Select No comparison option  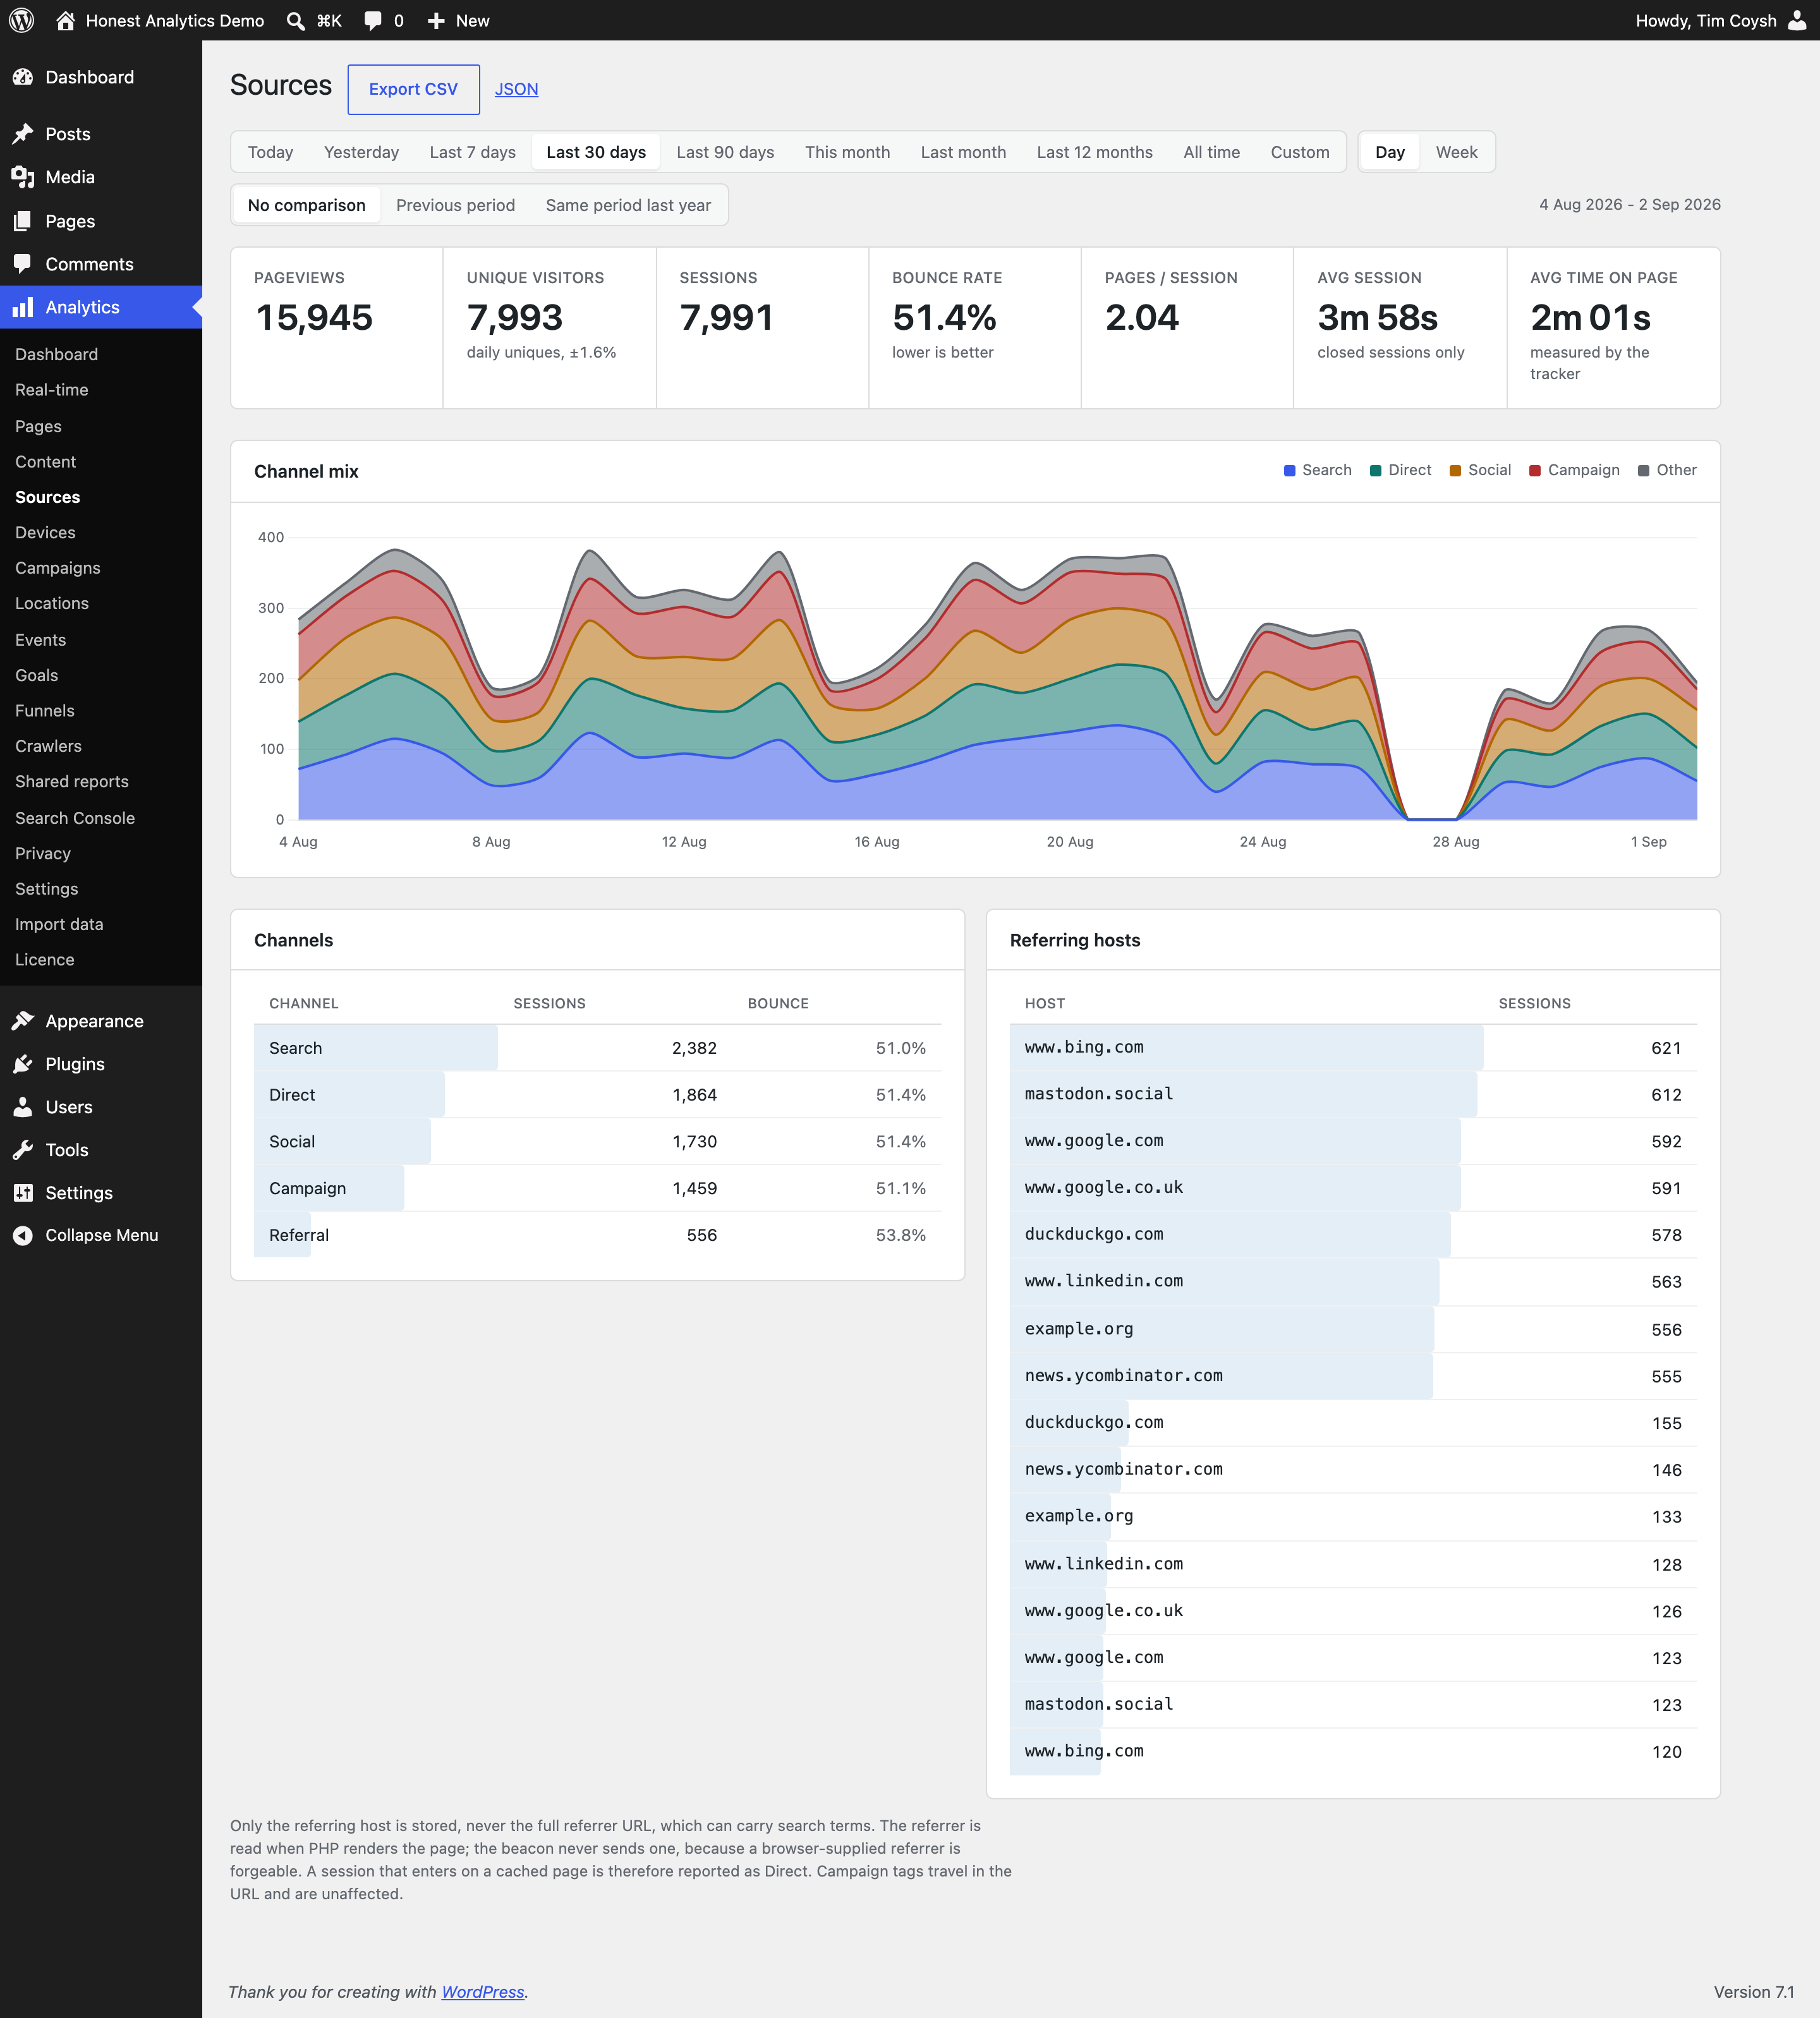(x=307, y=205)
